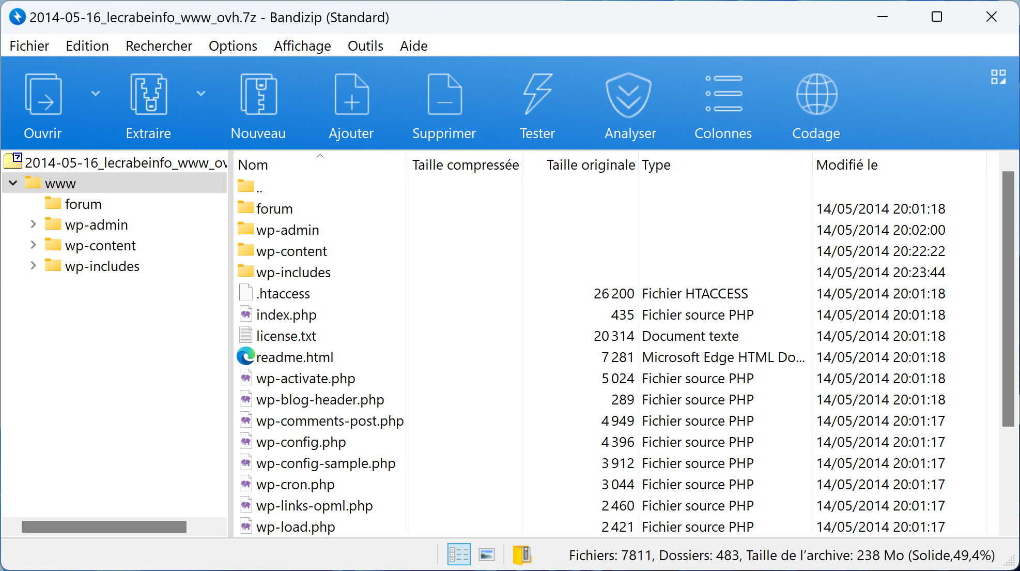The image size is (1020, 571).
Task: Open the Affichage menu
Action: tap(302, 46)
